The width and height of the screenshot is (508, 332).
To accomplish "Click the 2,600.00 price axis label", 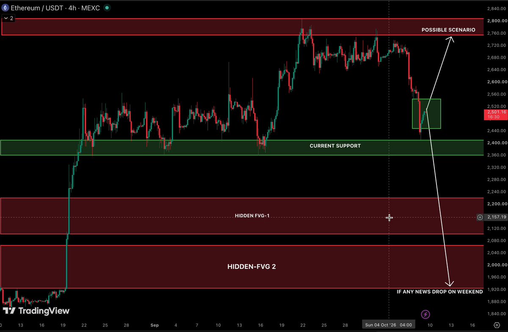I will point(497,82).
